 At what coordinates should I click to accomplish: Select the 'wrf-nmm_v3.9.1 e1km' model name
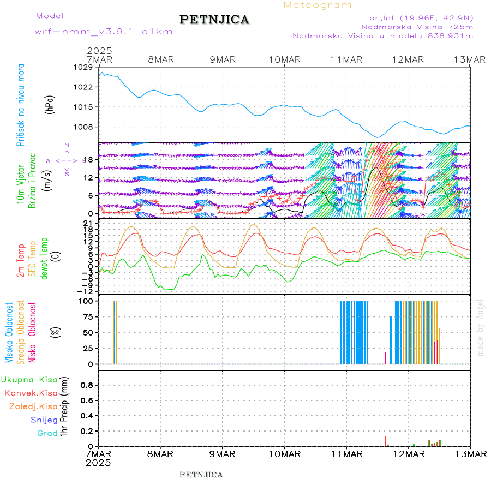(104, 32)
